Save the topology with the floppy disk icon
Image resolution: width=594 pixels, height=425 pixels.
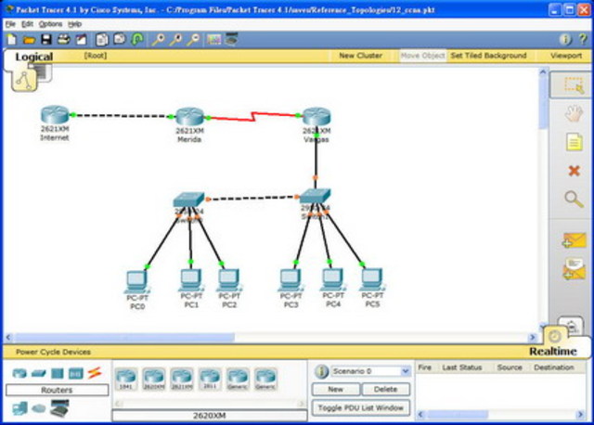(46, 39)
